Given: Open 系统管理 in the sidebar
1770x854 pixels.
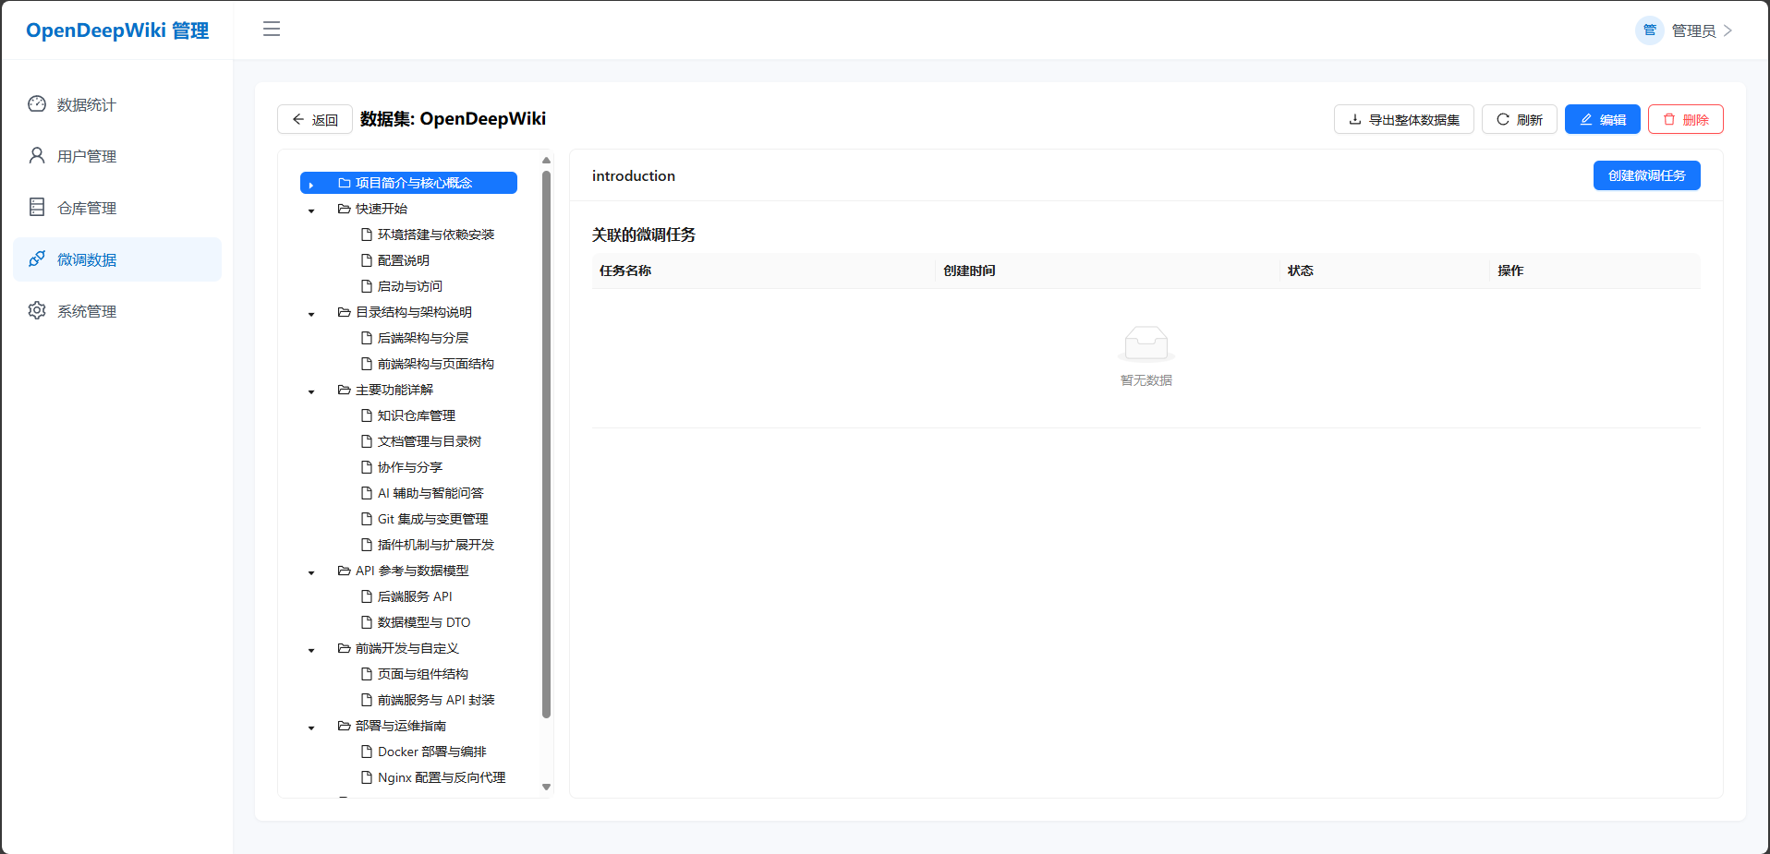Looking at the screenshot, I should (117, 311).
